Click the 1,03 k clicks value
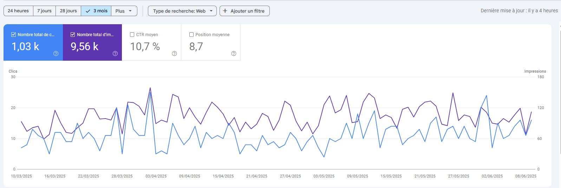 click(25, 46)
